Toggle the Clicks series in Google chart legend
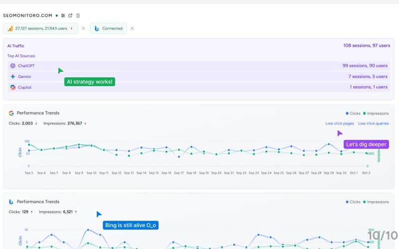Image resolution: width=399 pixels, height=249 pixels. (353, 114)
